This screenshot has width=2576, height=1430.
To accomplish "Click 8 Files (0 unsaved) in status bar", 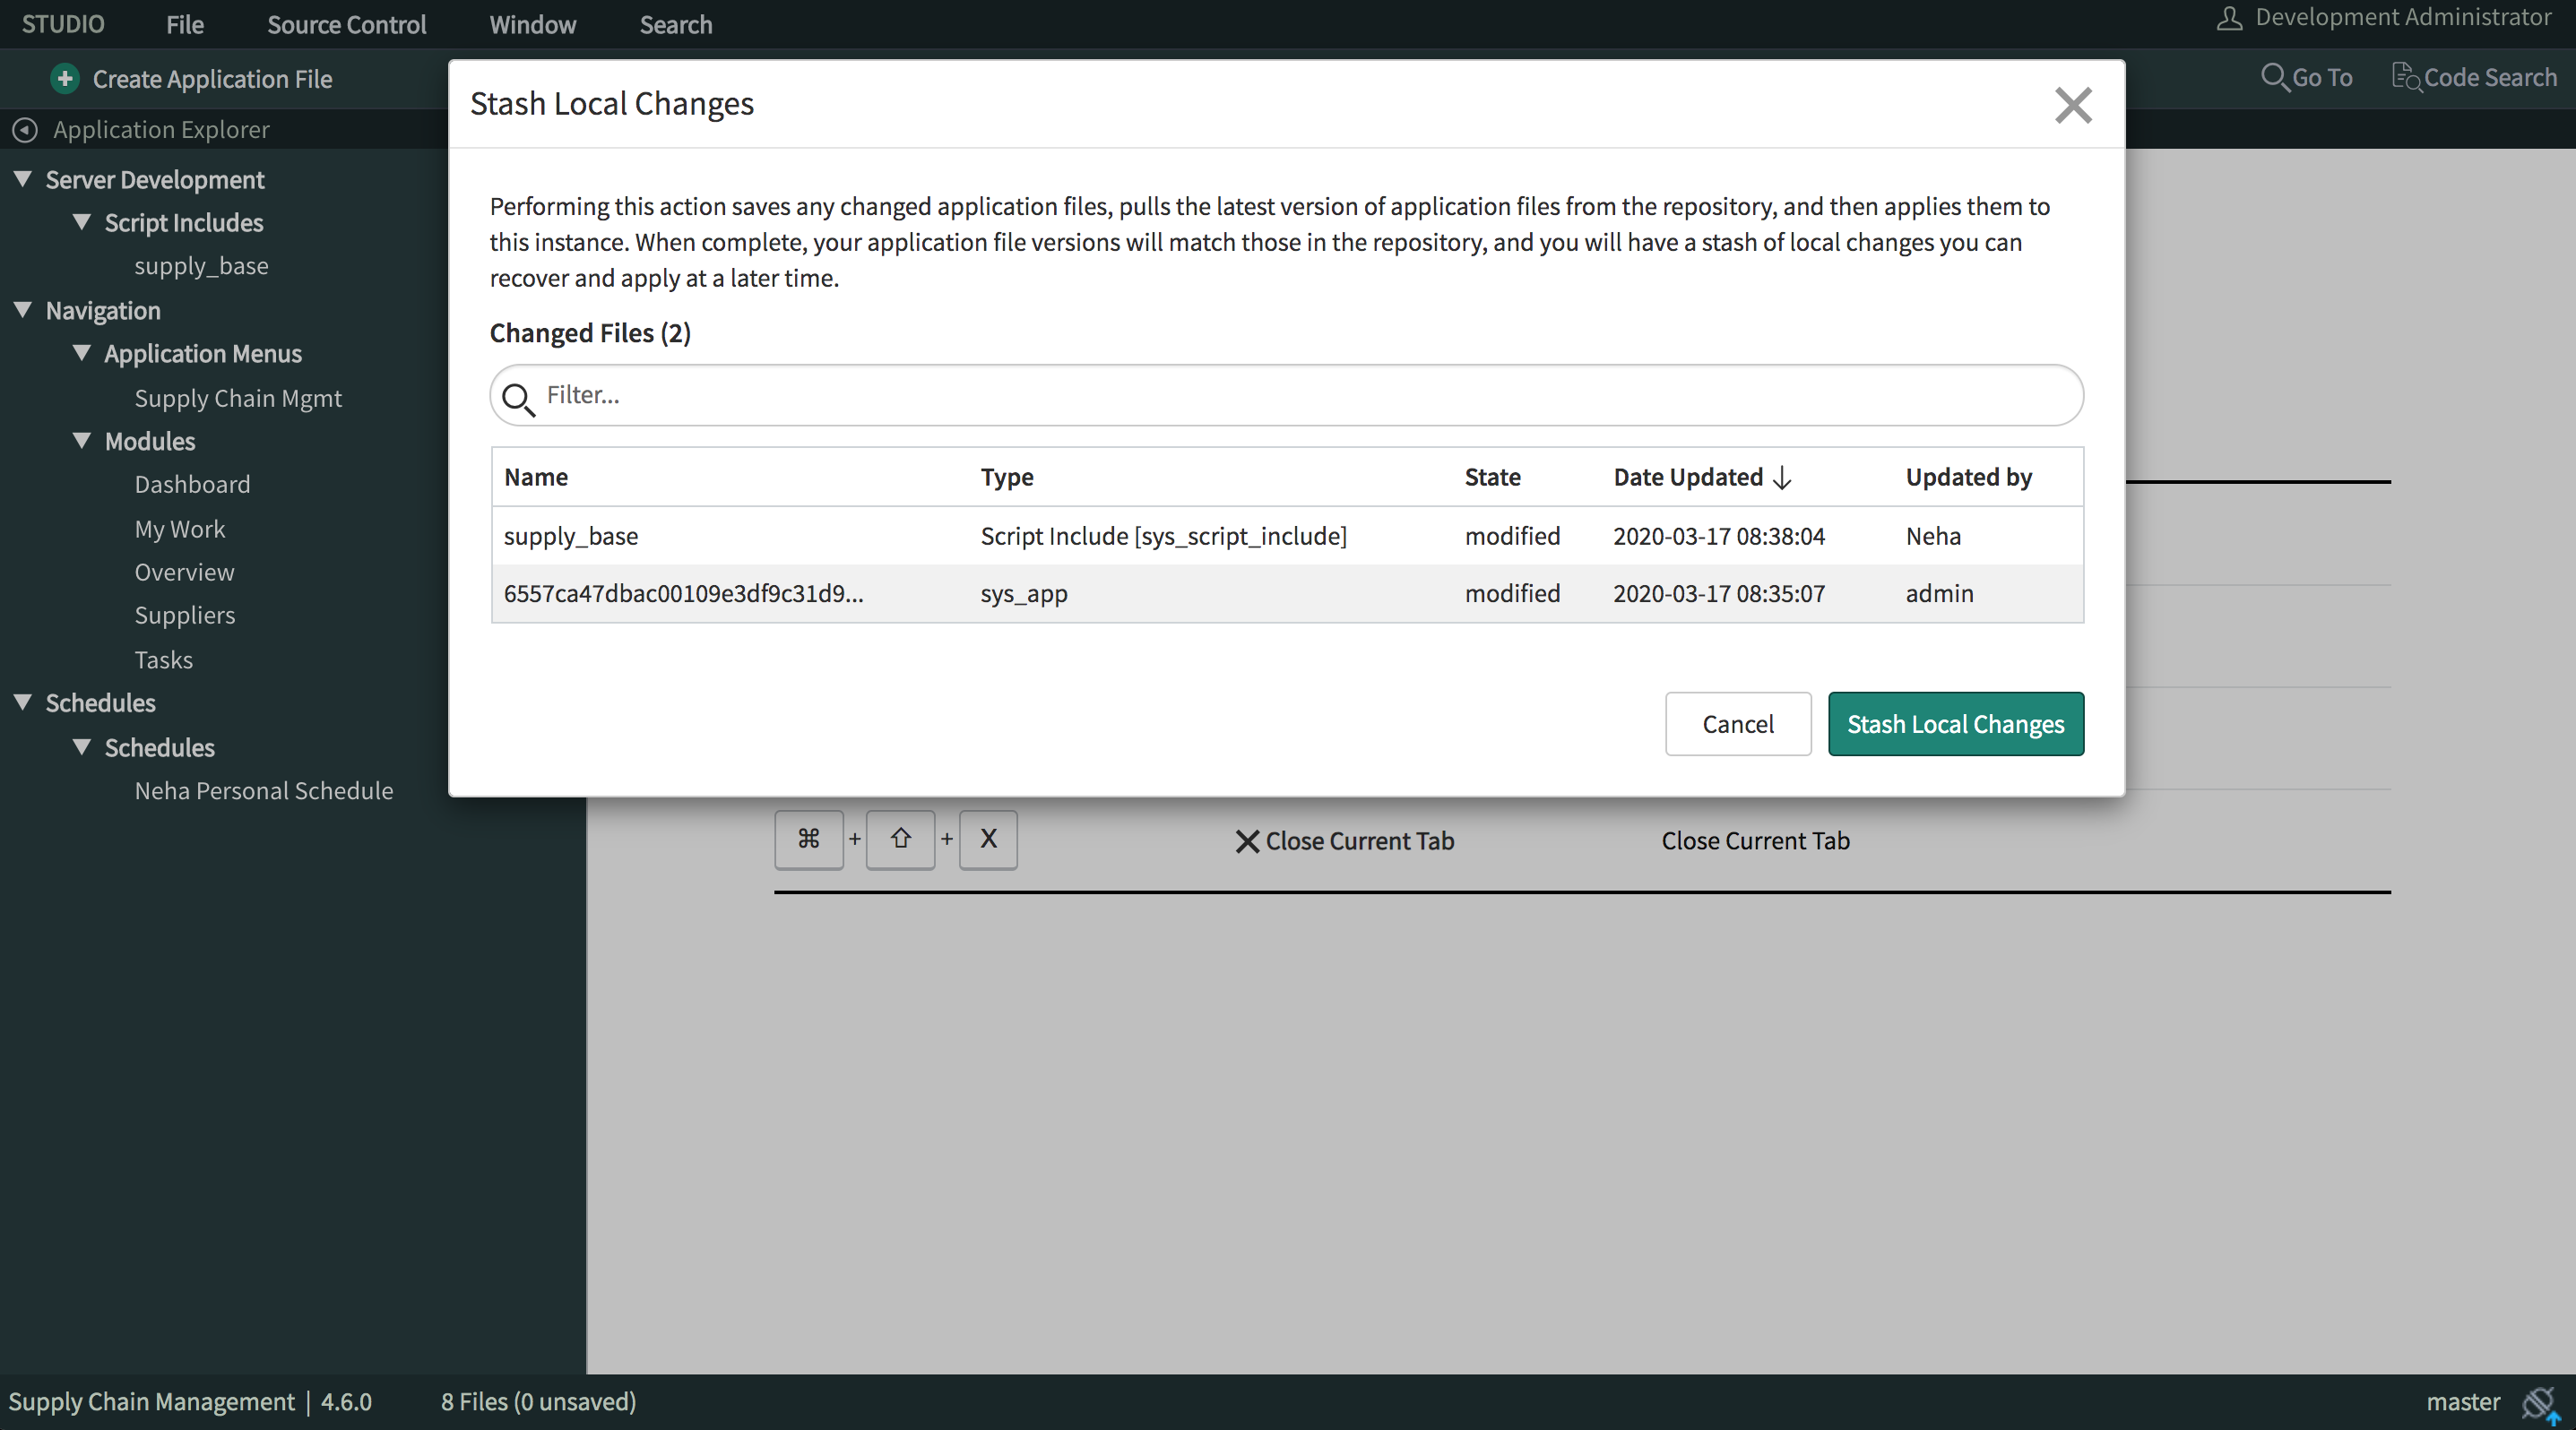I will tap(538, 1402).
